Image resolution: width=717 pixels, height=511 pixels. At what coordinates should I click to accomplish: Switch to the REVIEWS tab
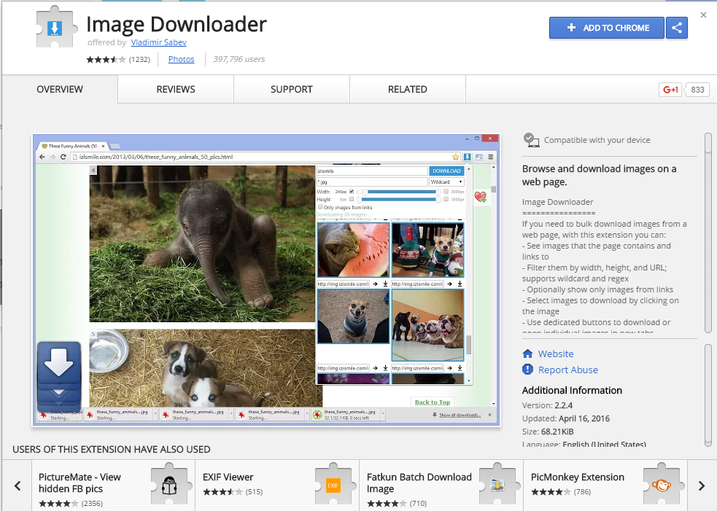pyautogui.click(x=176, y=89)
